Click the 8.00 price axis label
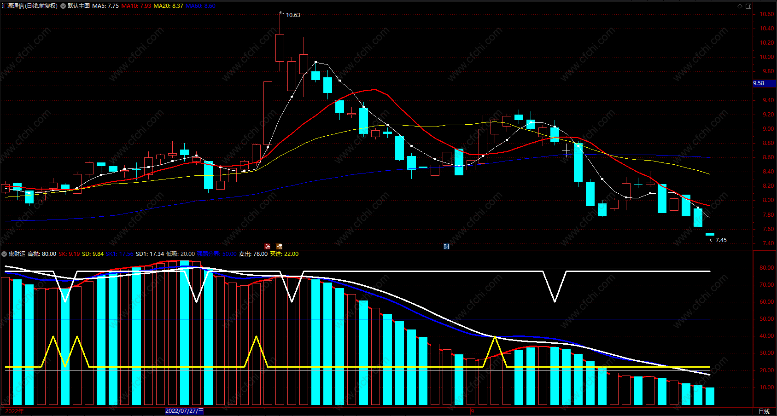 point(768,200)
